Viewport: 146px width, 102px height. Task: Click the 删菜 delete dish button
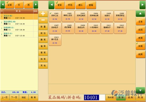[x=43, y=40]
